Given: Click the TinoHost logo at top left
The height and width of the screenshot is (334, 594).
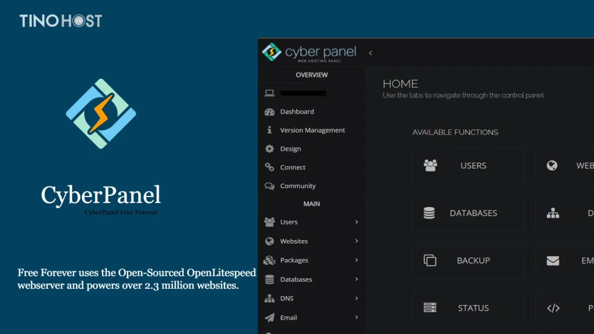Looking at the screenshot, I should pyautogui.click(x=61, y=21).
